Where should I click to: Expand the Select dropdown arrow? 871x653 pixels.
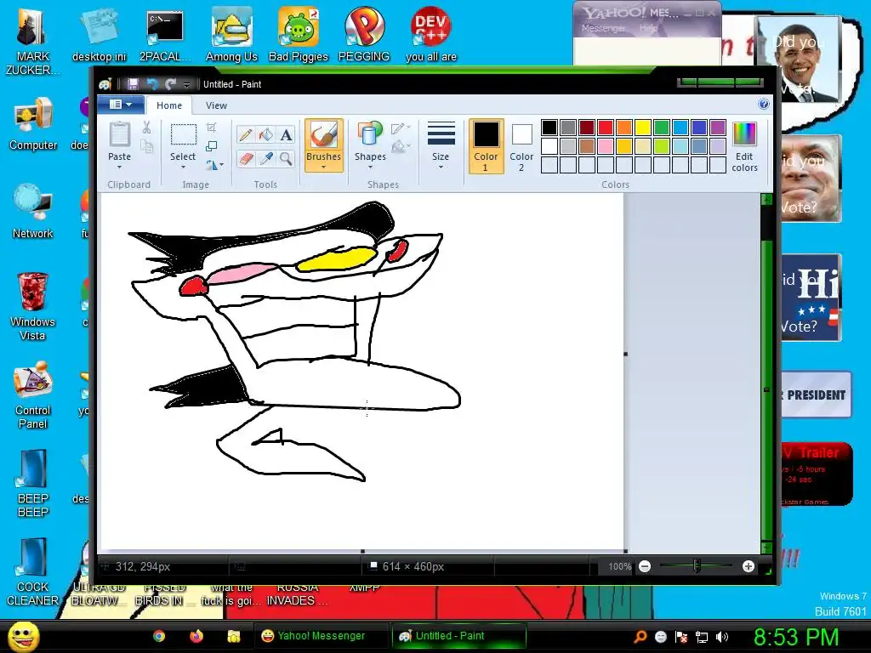183,168
